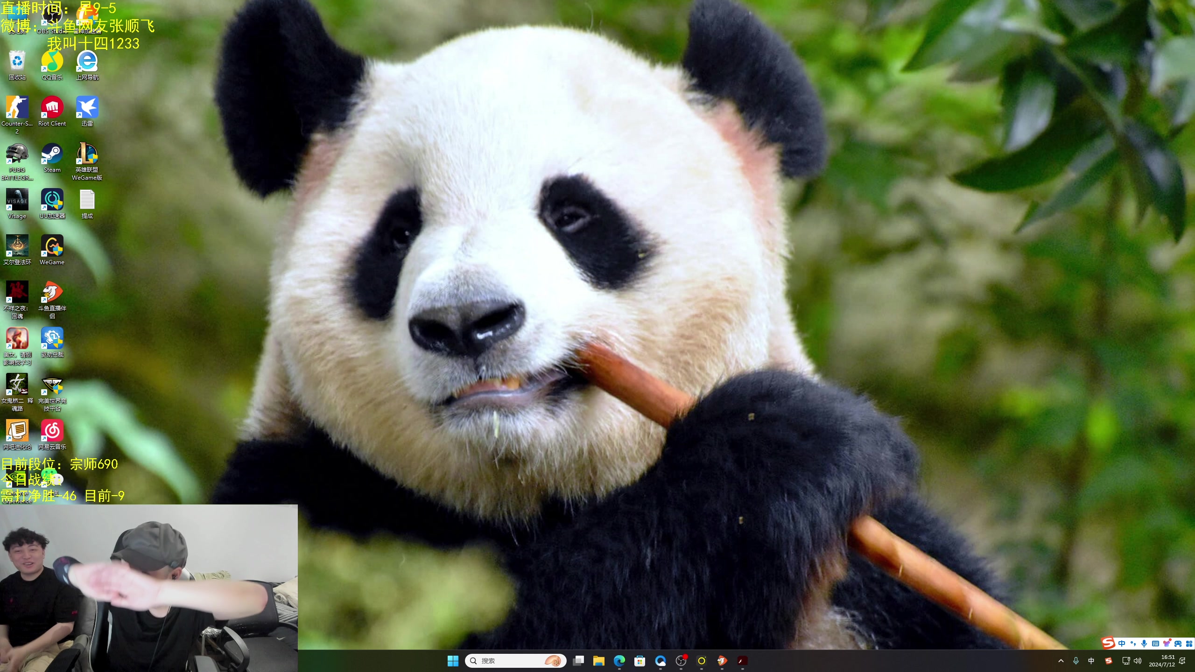
Task: Expand the hidden system tray icons chevron
Action: (x=1061, y=661)
